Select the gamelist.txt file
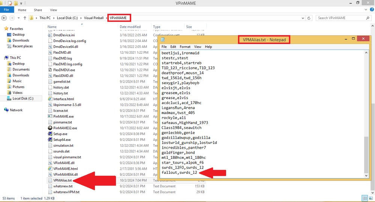Image resolution: width=375 pixels, height=202 pixels. tap(62, 81)
